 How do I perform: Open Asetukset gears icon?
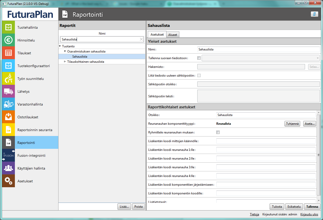(8, 181)
